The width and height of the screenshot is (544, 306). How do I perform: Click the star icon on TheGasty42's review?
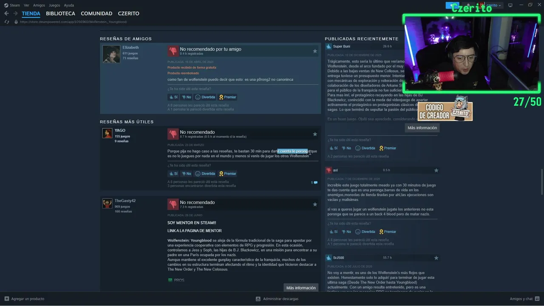click(315, 204)
